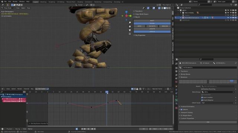Open the Blender logo menu
Viewport: 238px width, 133px height.
(x=2, y=1)
